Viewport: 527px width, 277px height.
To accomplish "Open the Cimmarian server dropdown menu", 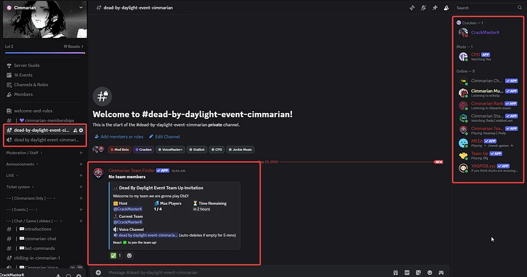I will (81, 7).
